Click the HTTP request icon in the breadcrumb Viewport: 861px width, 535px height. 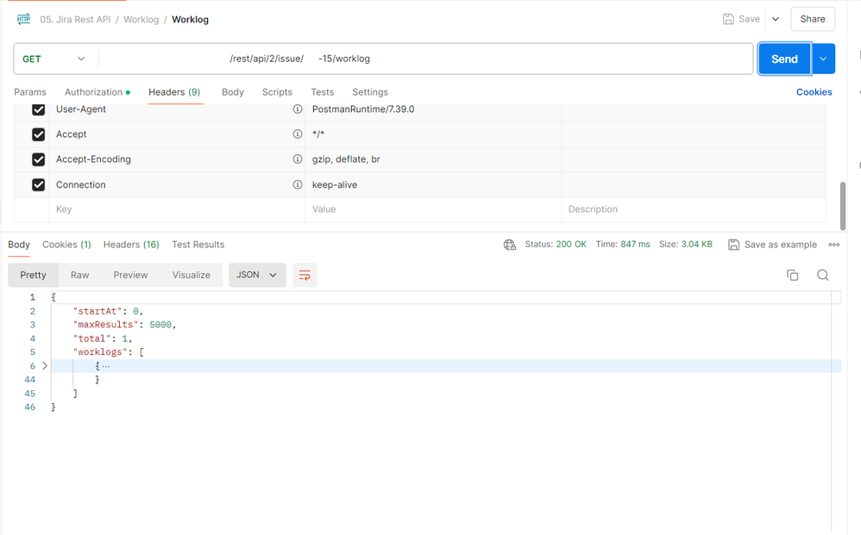(22, 18)
